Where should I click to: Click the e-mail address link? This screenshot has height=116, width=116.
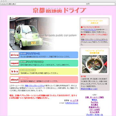(x=72, y=103)
